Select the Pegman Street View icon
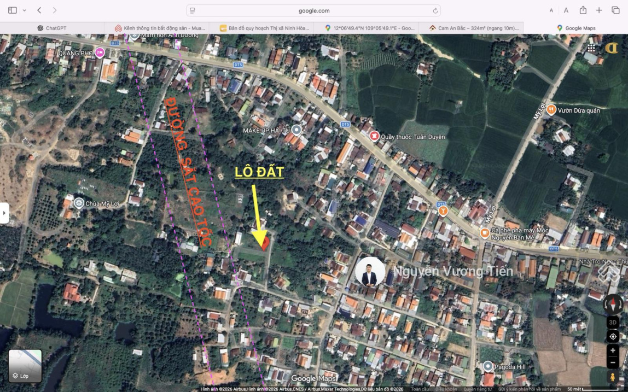 coord(612,377)
